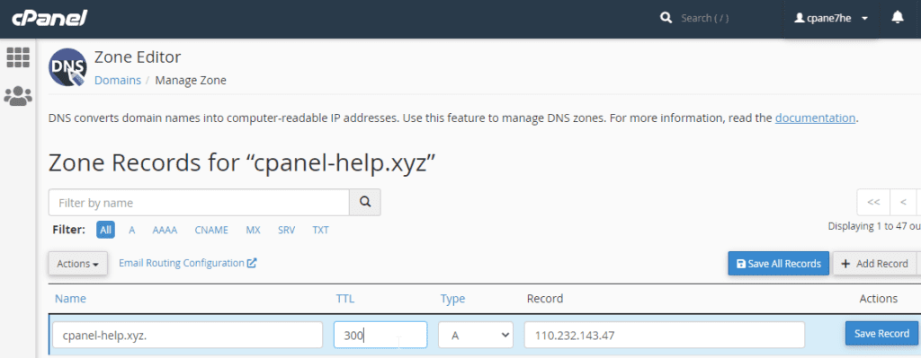Click the cPanel logo
The width and height of the screenshot is (921, 358).
coord(49,18)
